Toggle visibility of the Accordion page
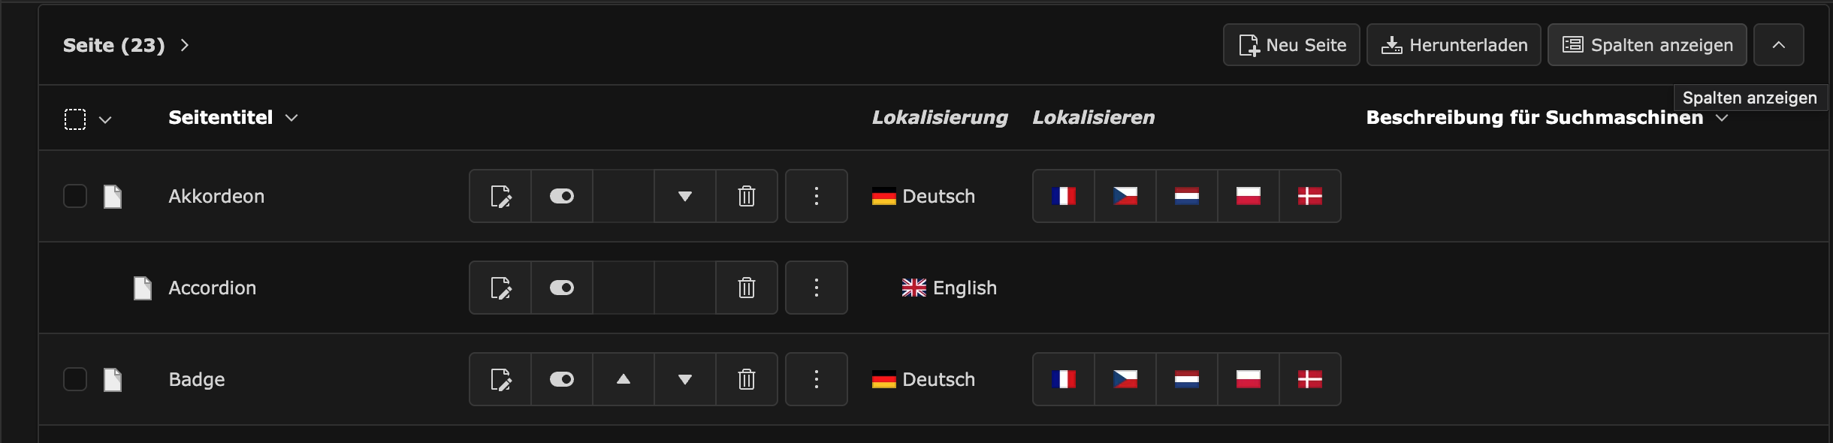 (x=561, y=288)
